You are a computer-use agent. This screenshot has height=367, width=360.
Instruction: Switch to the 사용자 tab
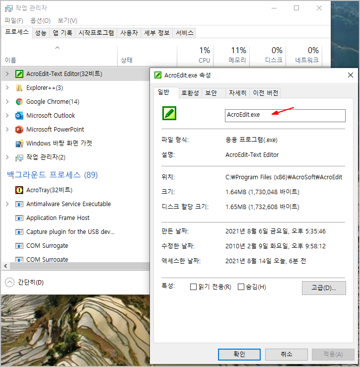coord(129,33)
